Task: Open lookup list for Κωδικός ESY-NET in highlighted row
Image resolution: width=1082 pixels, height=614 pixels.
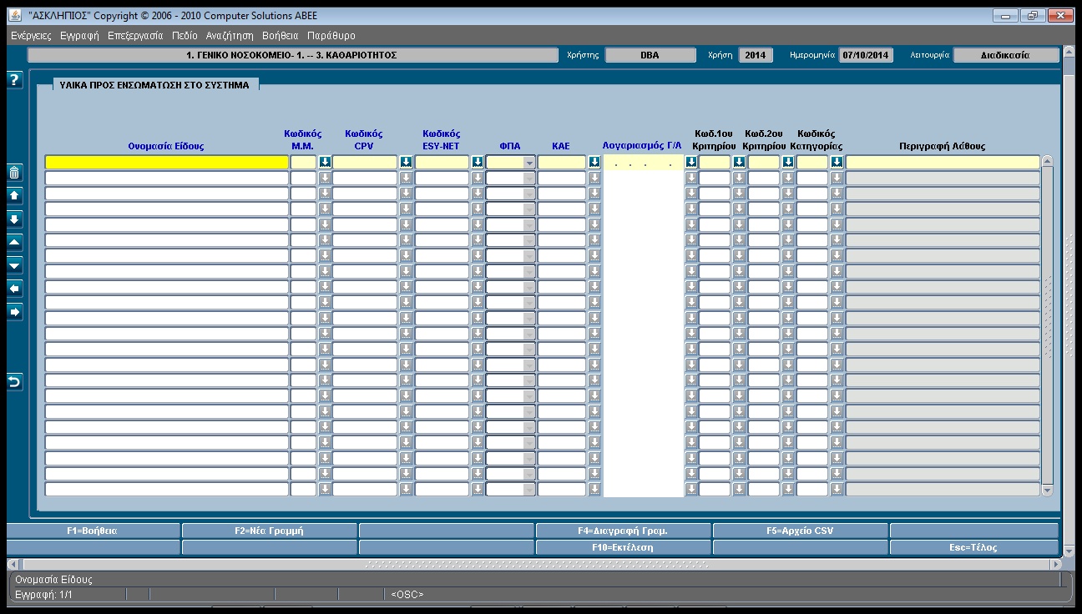Action: tap(478, 163)
